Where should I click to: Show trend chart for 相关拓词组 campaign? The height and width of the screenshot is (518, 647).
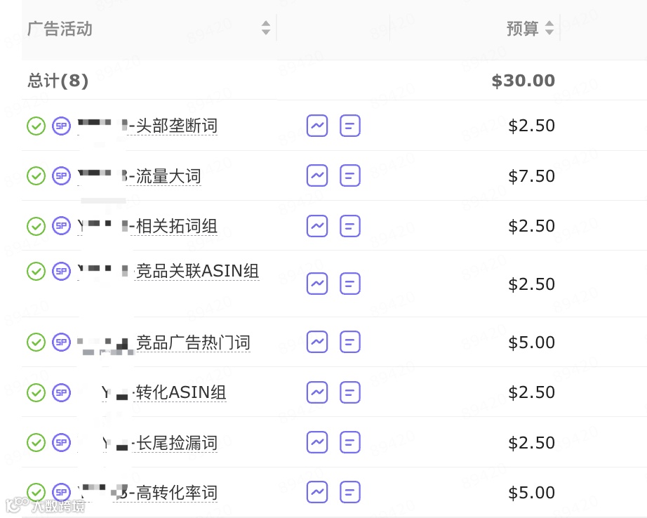[x=317, y=226]
